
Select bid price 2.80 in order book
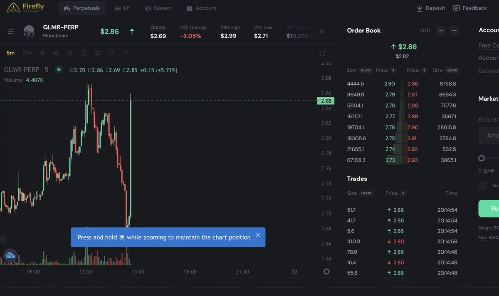click(390, 84)
